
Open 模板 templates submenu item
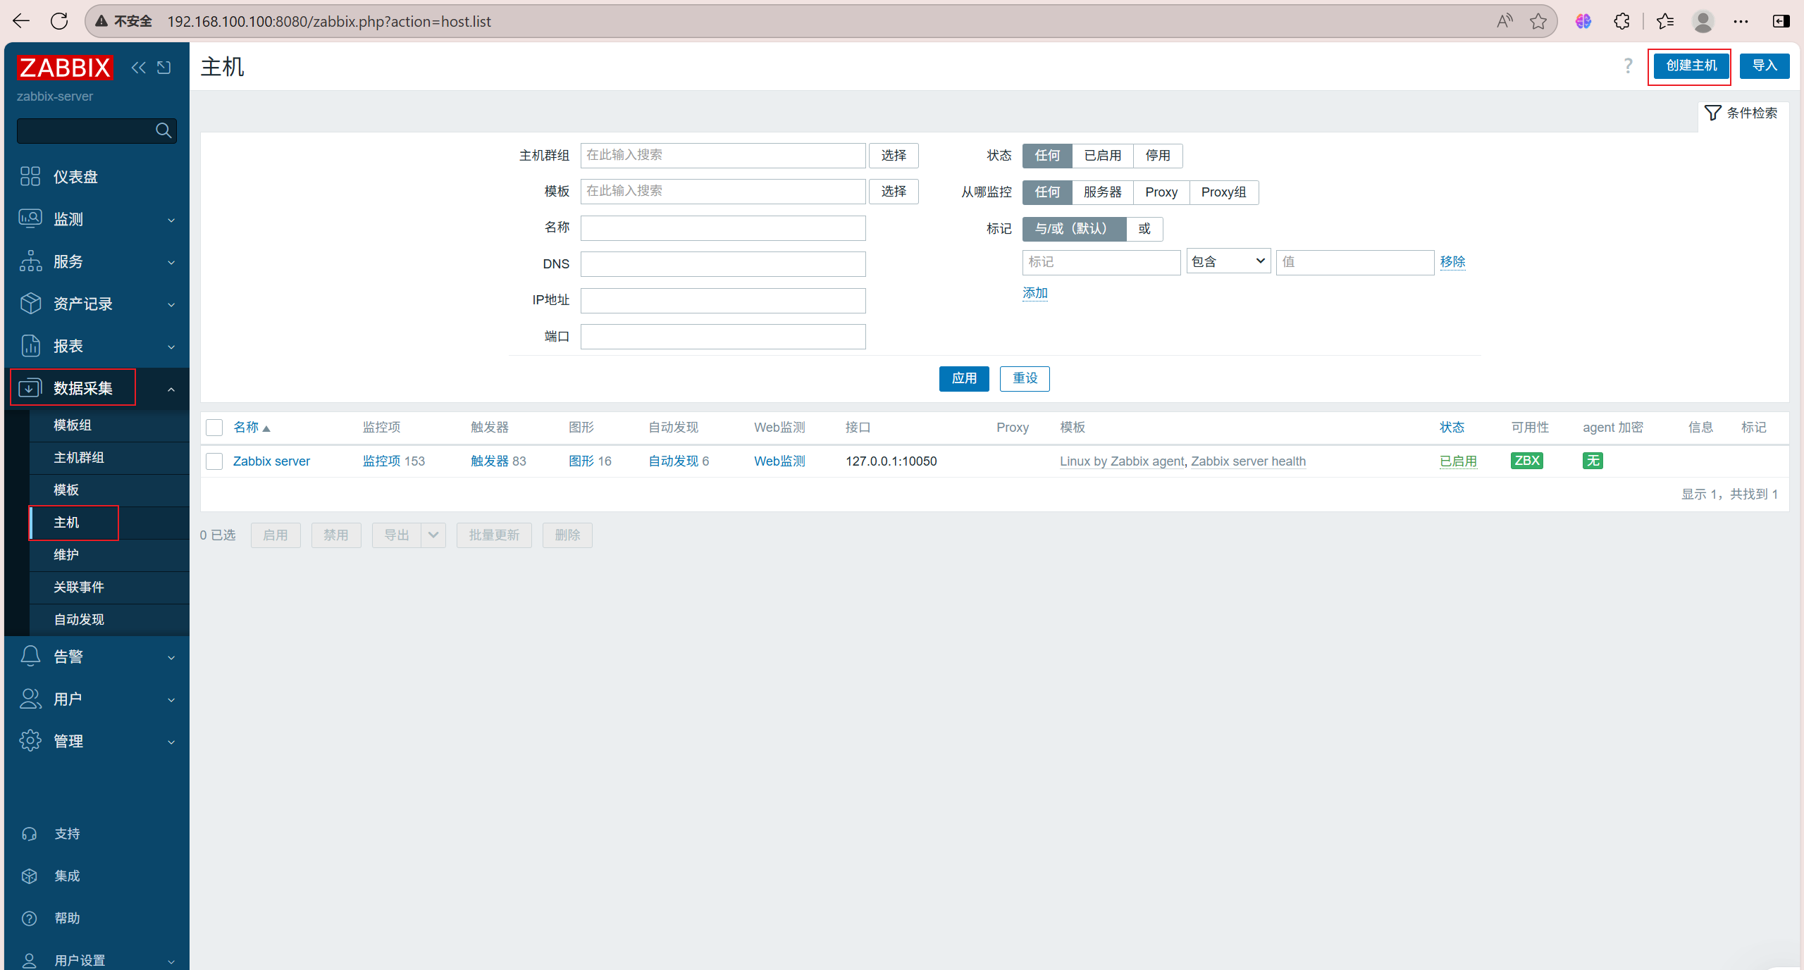pos(66,490)
